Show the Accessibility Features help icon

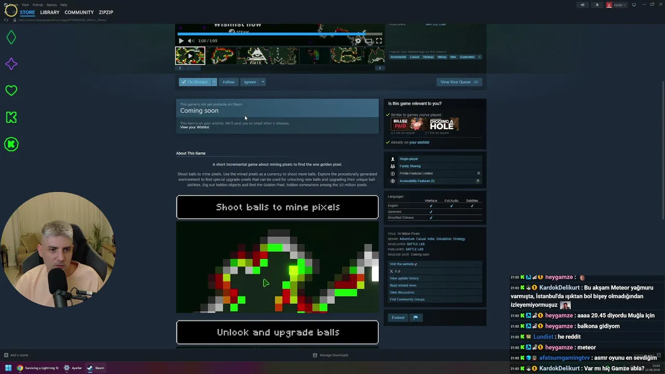pos(478,181)
